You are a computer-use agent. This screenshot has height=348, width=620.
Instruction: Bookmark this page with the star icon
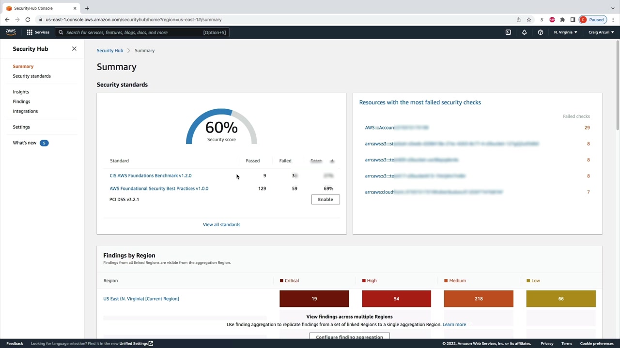(529, 20)
